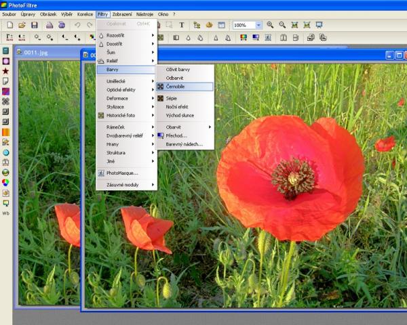
Task: Open the Barevný nádech... dialog
Action: pos(185,144)
